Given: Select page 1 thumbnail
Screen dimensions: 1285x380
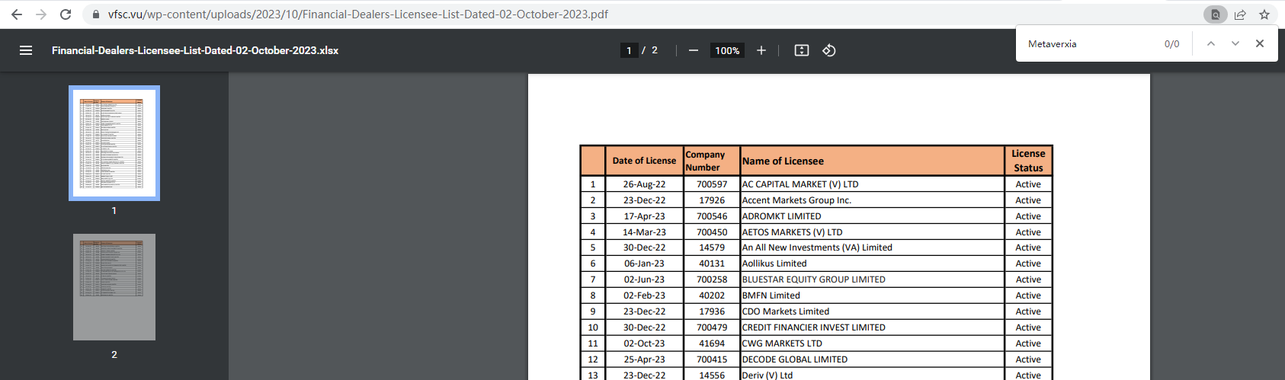Looking at the screenshot, I should 114,143.
